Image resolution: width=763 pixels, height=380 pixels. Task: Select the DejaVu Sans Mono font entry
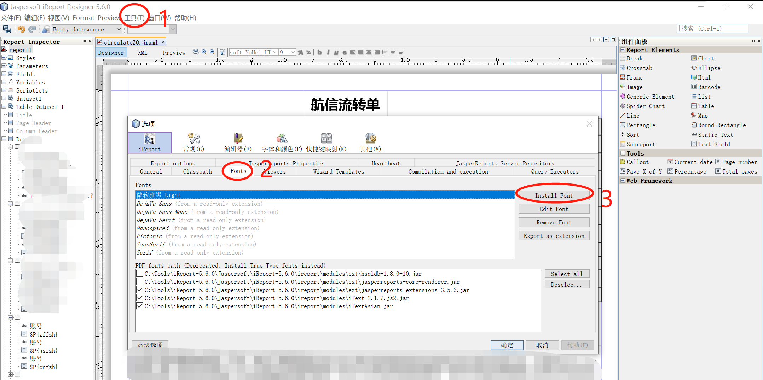325,212
